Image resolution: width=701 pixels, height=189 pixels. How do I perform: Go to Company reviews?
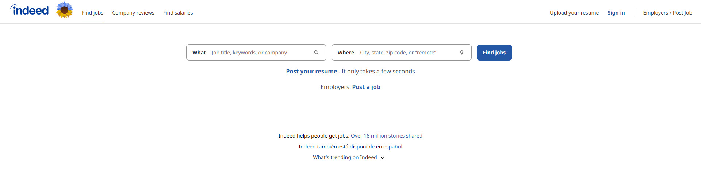point(133,13)
